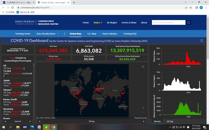Open Events & News

click(129, 23)
